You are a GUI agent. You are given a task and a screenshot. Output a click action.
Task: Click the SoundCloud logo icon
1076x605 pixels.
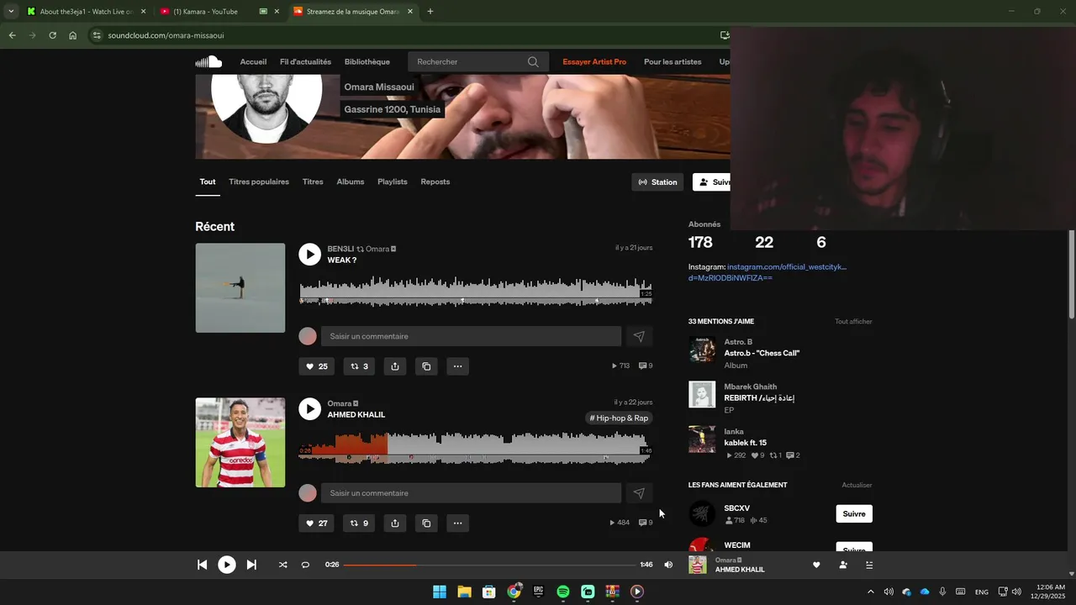point(208,61)
